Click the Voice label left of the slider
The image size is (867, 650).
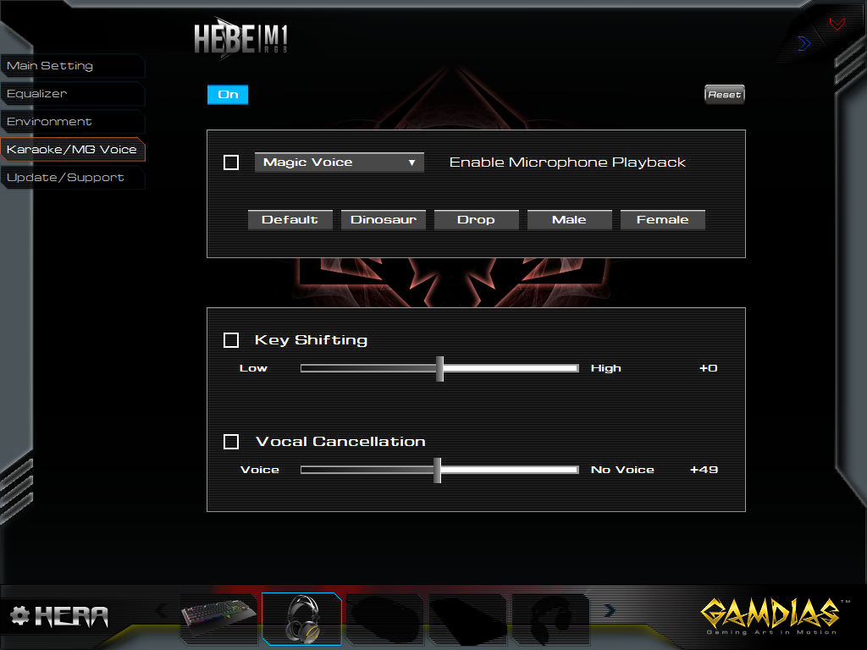coord(260,470)
